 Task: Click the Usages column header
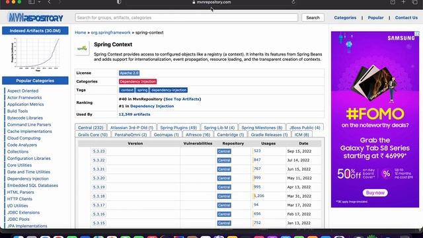268,143
